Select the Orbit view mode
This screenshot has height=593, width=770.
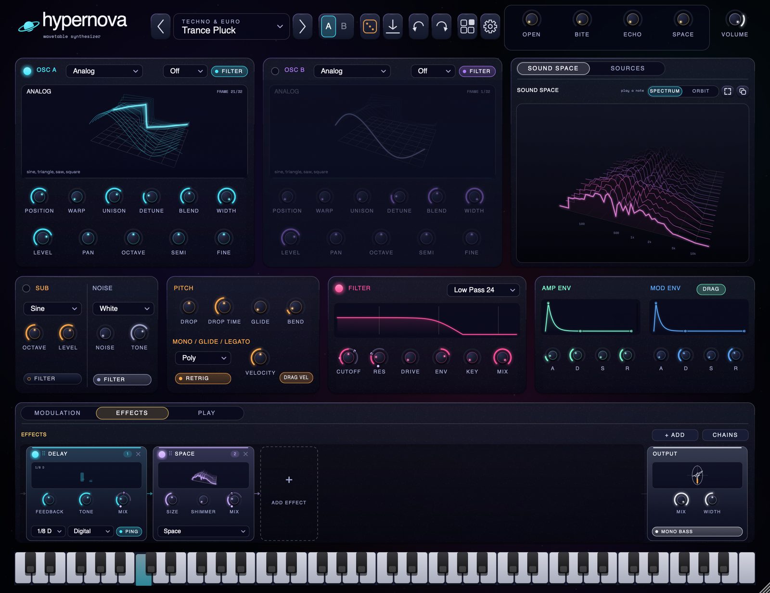point(701,91)
